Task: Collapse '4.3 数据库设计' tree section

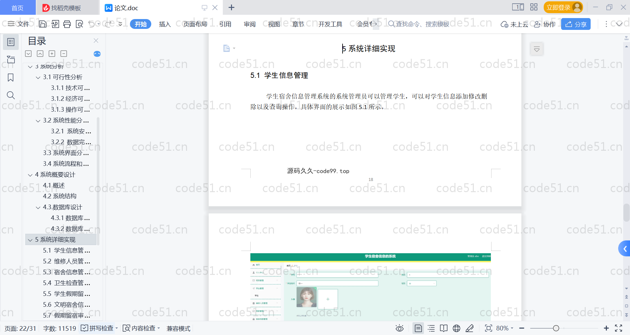Action: (38, 208)
